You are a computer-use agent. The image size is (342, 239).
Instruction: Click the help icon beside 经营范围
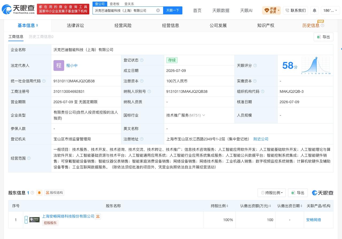(29, 158)
